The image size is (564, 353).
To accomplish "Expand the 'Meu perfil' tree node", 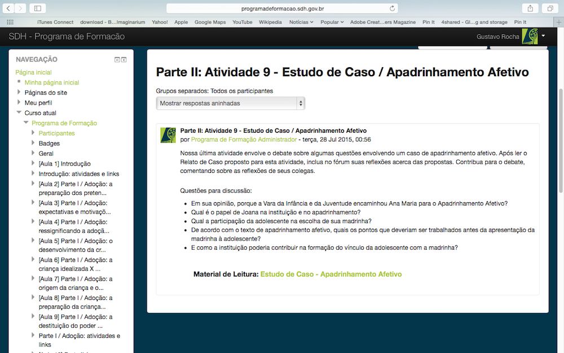I will click(19, 103).
